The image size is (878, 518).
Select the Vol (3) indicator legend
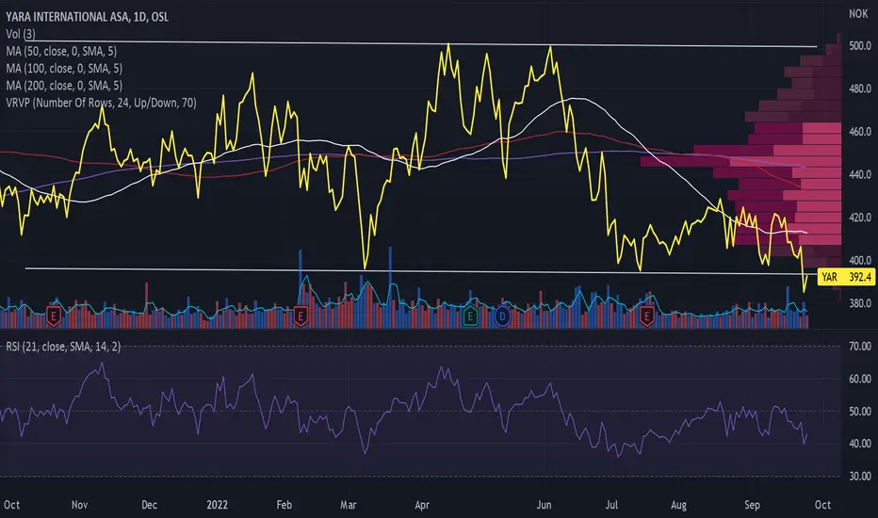pos(21,34)
